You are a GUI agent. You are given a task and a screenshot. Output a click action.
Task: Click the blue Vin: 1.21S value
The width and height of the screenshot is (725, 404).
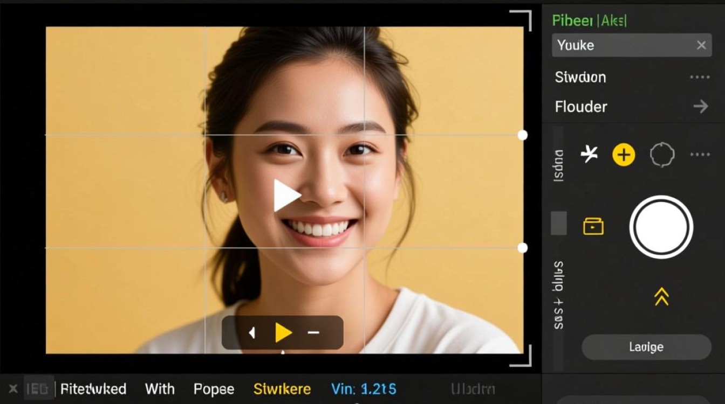(364, 389)
